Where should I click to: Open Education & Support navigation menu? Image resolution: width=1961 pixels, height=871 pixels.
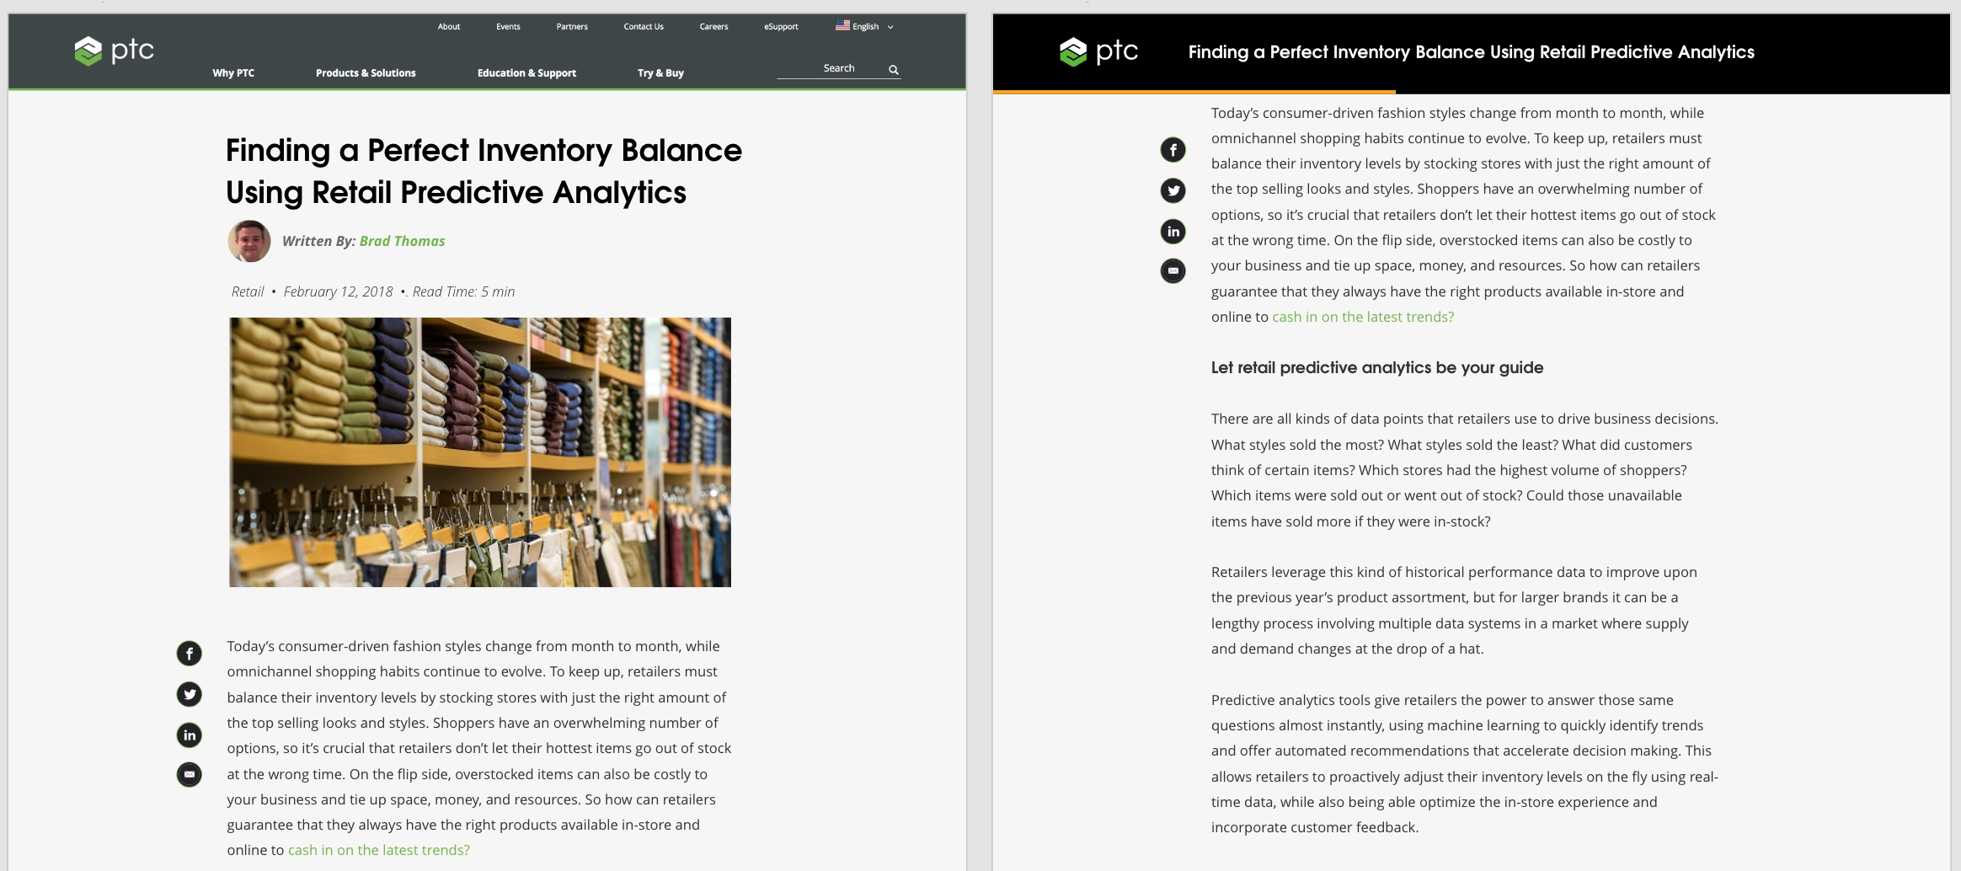(526, 73)
